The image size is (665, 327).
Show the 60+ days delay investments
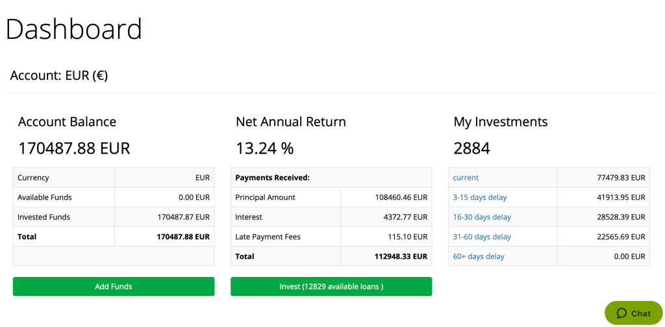tap(479, 256)
